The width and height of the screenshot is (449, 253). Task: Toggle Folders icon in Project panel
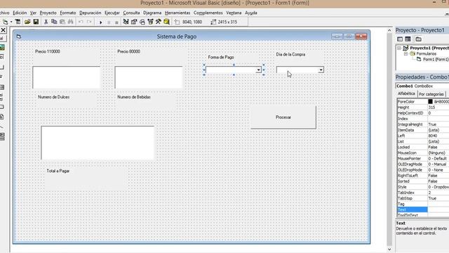[x=418, y=39]
